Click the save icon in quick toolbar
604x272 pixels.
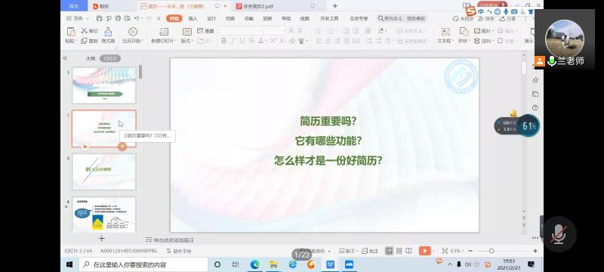100,18
